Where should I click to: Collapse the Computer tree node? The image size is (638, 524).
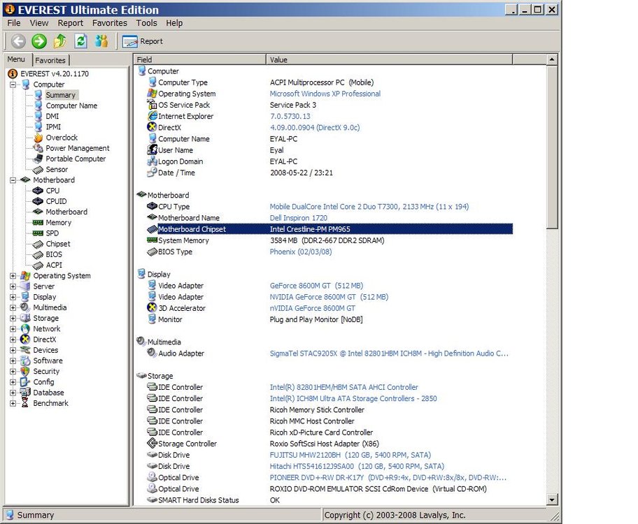coord(13,85)
